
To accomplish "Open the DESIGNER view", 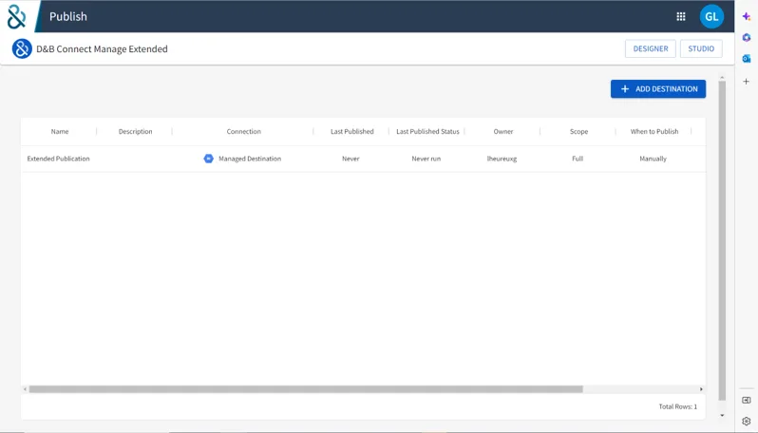I will (x=651, y=48).
